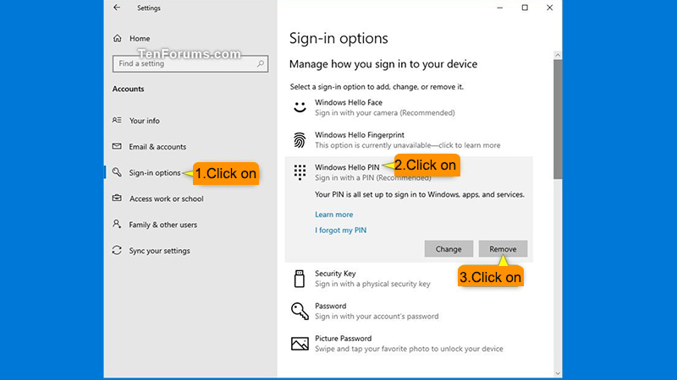Click the I forgot my PIN link
Image resolution: width=677 pixels, height=380 pixels.
(341, 230)
